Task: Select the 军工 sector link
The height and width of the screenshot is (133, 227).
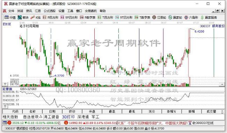Action: click(95, 117)
